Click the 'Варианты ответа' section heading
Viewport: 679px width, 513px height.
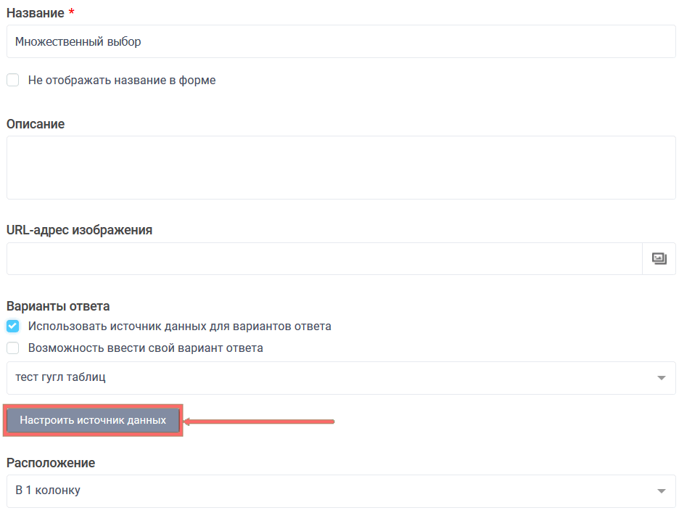coord(58,306)
